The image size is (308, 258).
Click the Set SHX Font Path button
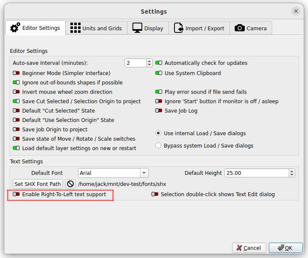[38, 184]
